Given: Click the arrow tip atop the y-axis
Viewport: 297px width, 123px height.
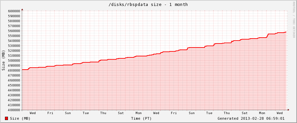Looking at the screenshot, I should (x=22, y=9).
